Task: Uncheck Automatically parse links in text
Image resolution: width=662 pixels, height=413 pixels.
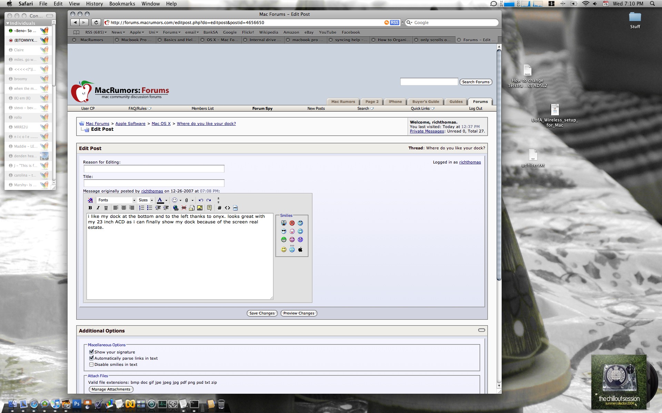Action: pyautogui.click(x=91, y=358)
